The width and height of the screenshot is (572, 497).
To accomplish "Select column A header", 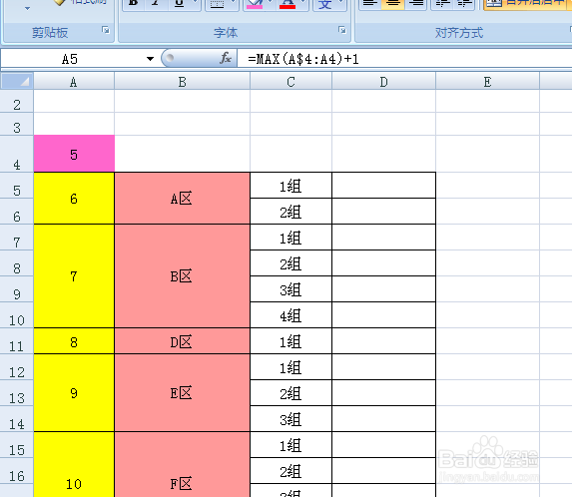I will [x=74, y=82].
